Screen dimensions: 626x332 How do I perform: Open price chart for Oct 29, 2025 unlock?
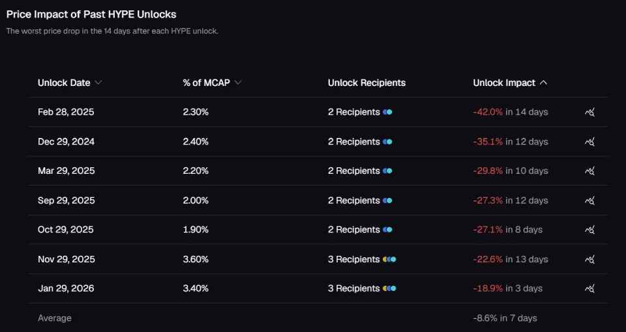(x=589, y=230)
